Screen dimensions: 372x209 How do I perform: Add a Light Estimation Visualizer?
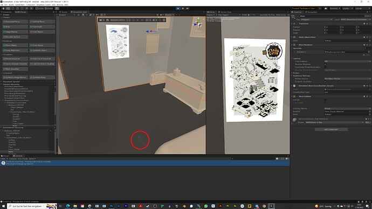pyautogui.click(x=42, y=64)
